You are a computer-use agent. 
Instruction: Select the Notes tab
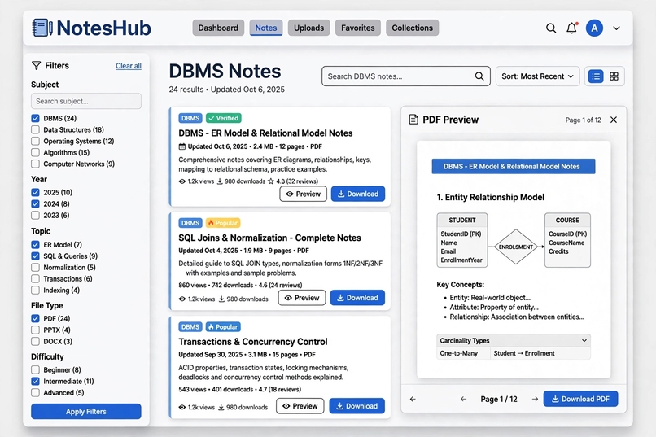(266, 28)
